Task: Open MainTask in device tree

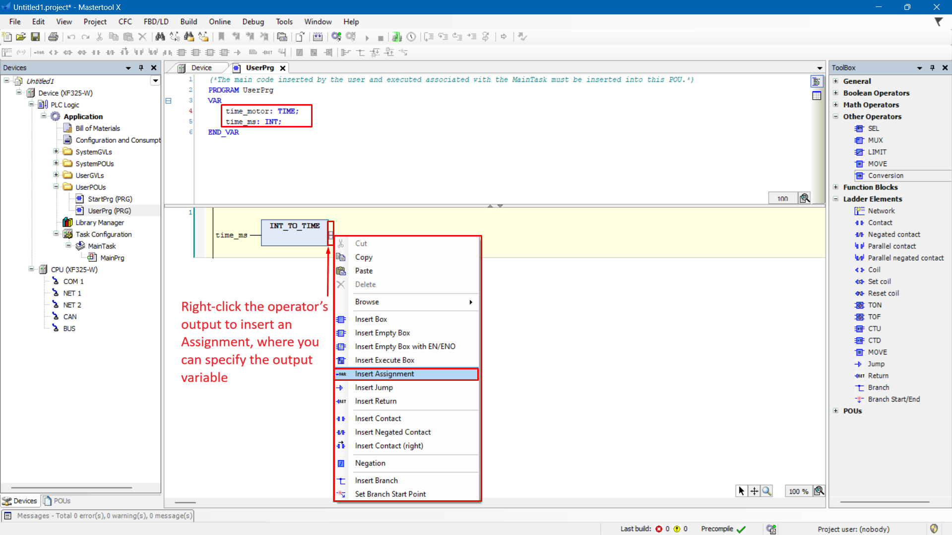Action: [102, 246]
